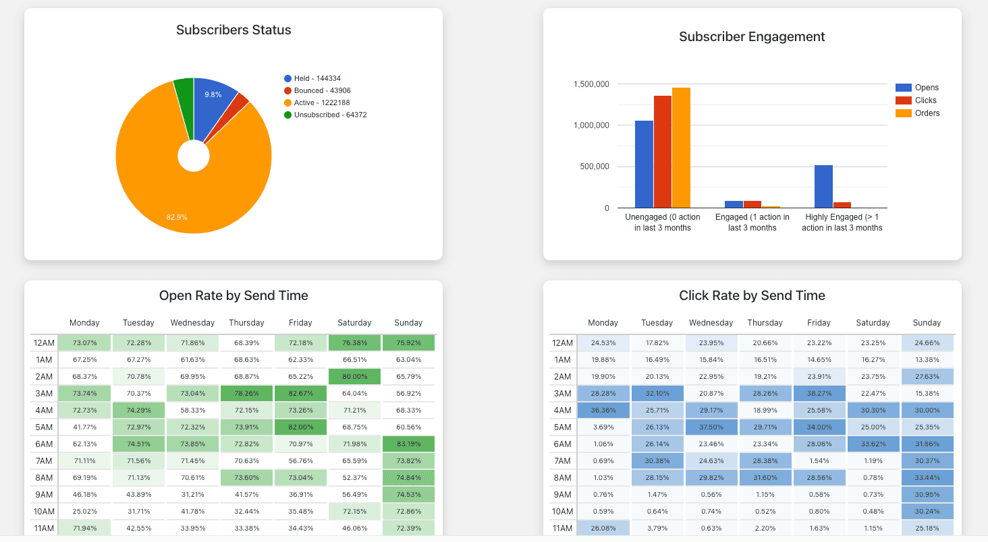The height and width of the screenshot is (542, 988).
Task: Click the orange Orders bar for Unengaged
Action: coord(681,148)
